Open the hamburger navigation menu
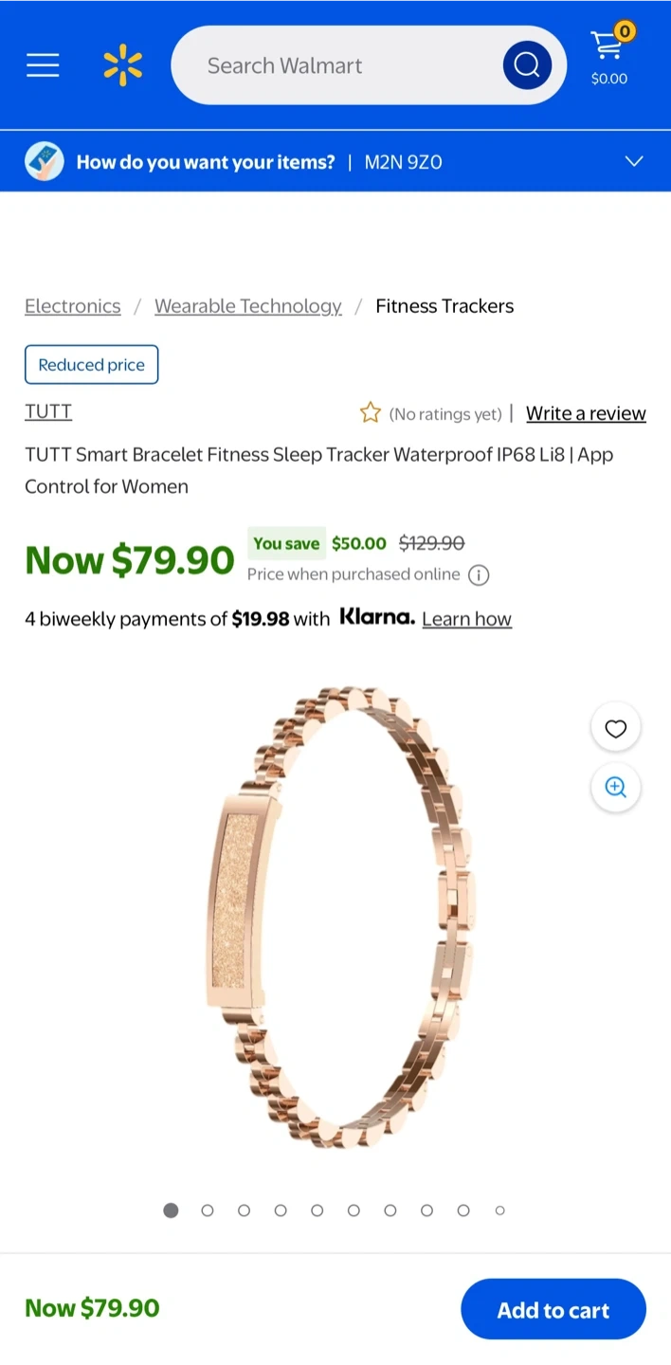Image resolution: width=671 pixels, height=1365 pixels. coord(43,65)
